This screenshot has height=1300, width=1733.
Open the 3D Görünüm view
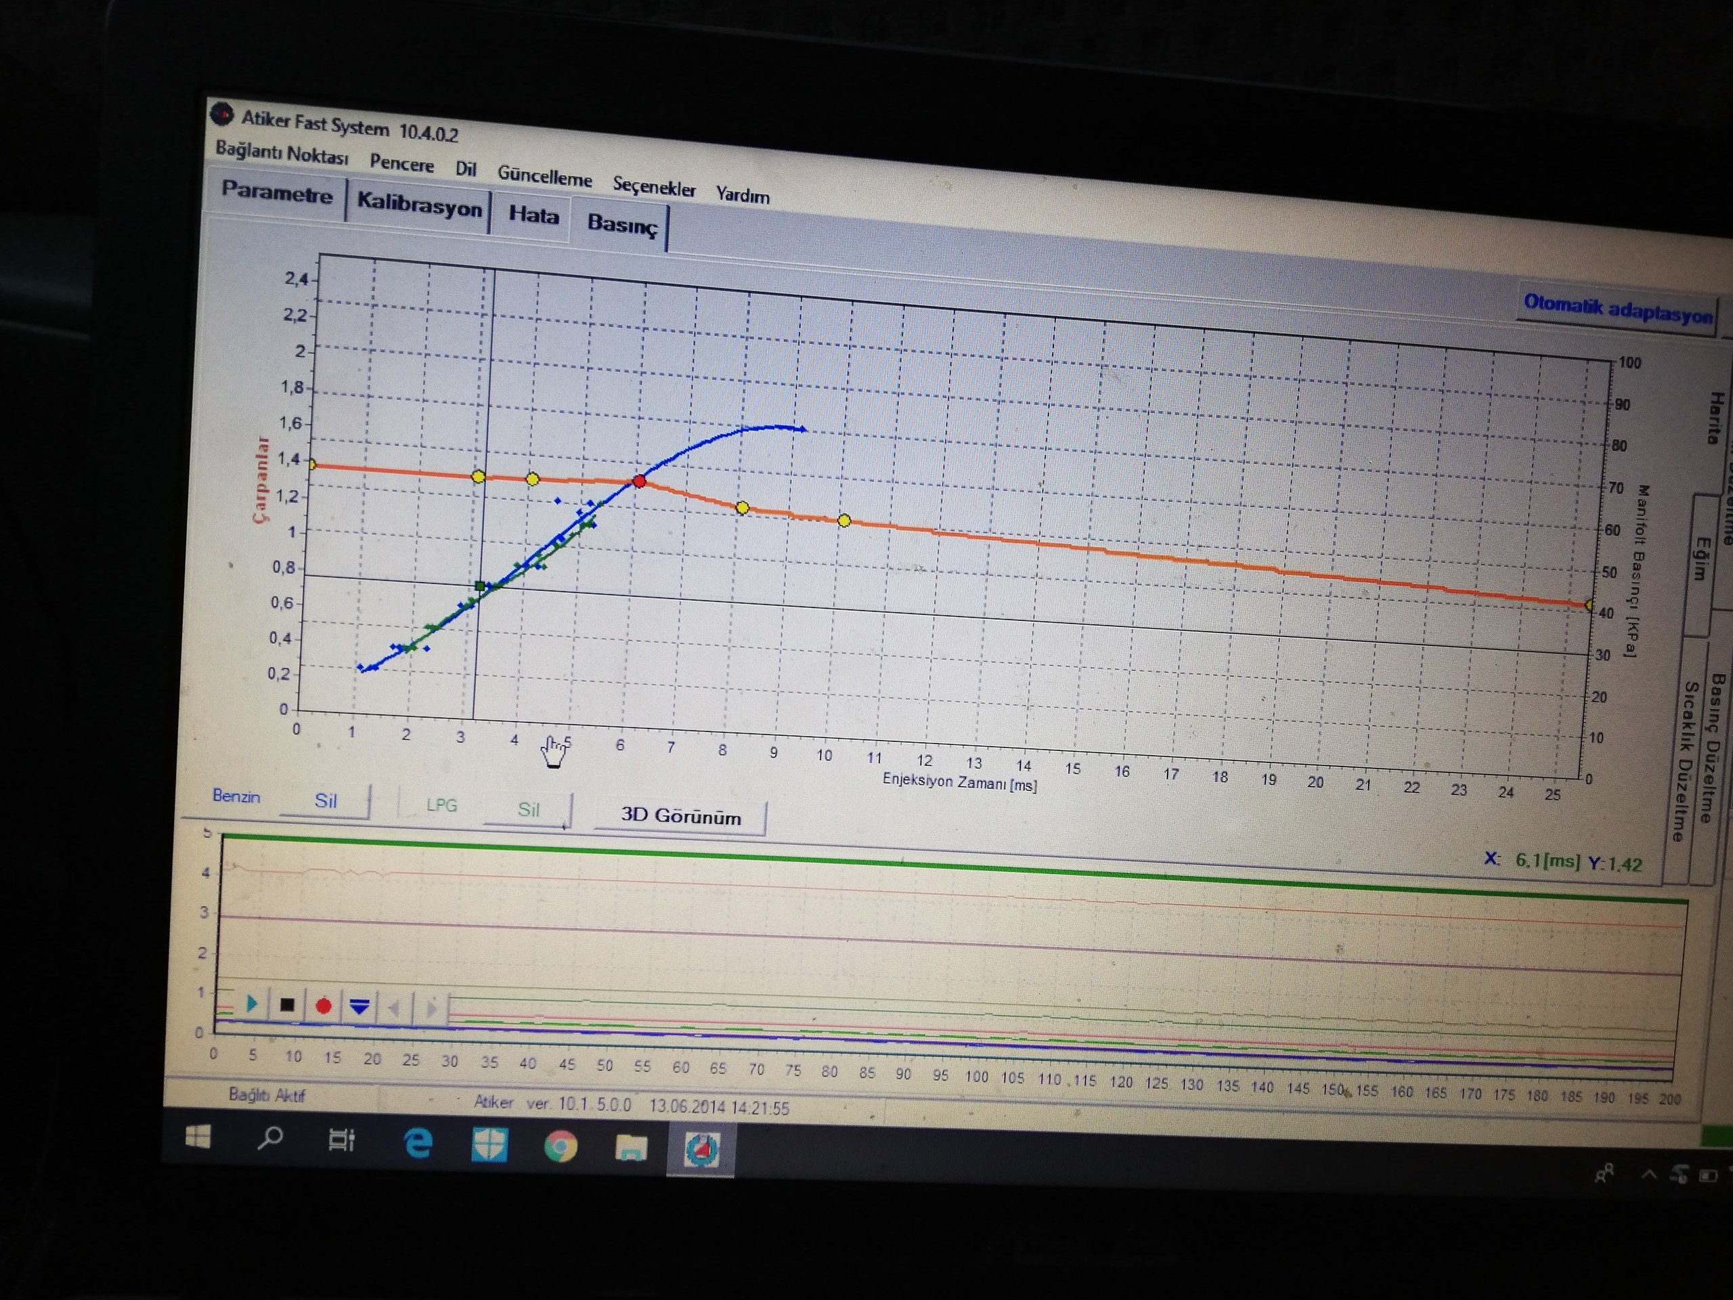[x=680, y=817]
